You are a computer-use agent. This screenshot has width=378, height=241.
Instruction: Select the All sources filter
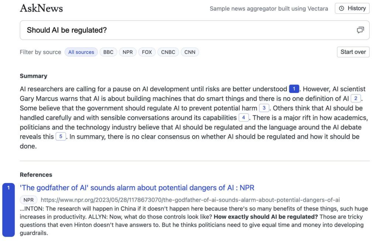81,52
